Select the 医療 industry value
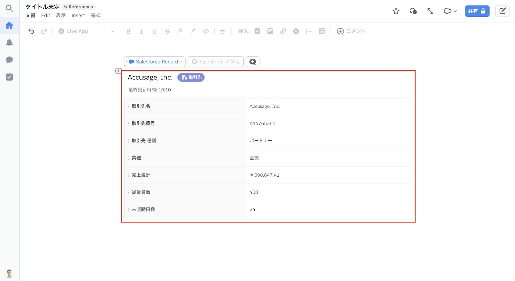This screenshot has height=281, width=515. tap(254, 158)
